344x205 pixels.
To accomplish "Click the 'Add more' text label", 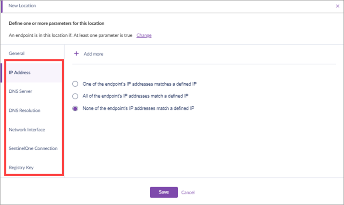I will click(93, 54).
